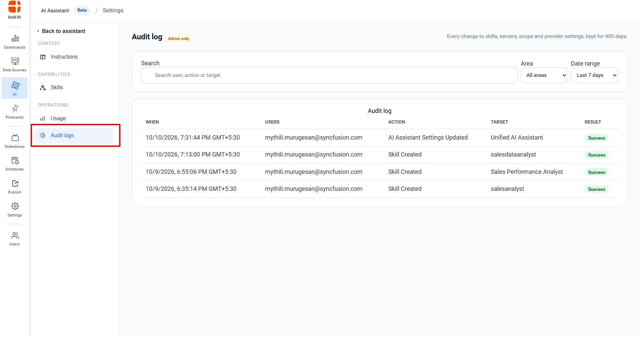639x337 pixels.
Task: Open Settings gear in sidebar
Action: click(15, 210)
